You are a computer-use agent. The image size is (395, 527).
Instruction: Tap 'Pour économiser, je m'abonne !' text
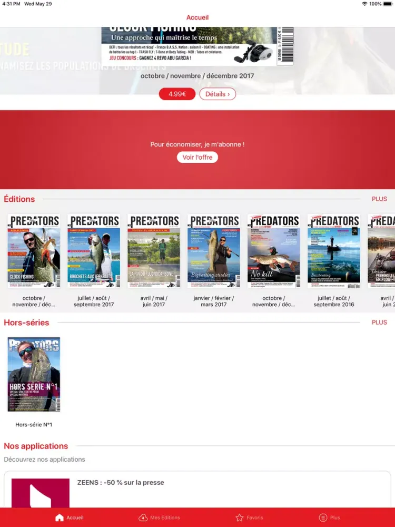(x=197, y=144)
